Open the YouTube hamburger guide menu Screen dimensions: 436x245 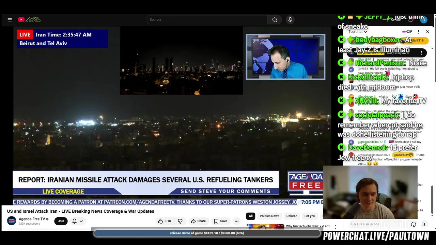point(10,20)
